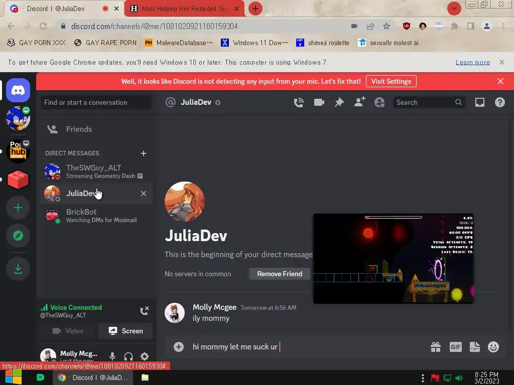Click the Remove Friend button

tap(279, 274)
